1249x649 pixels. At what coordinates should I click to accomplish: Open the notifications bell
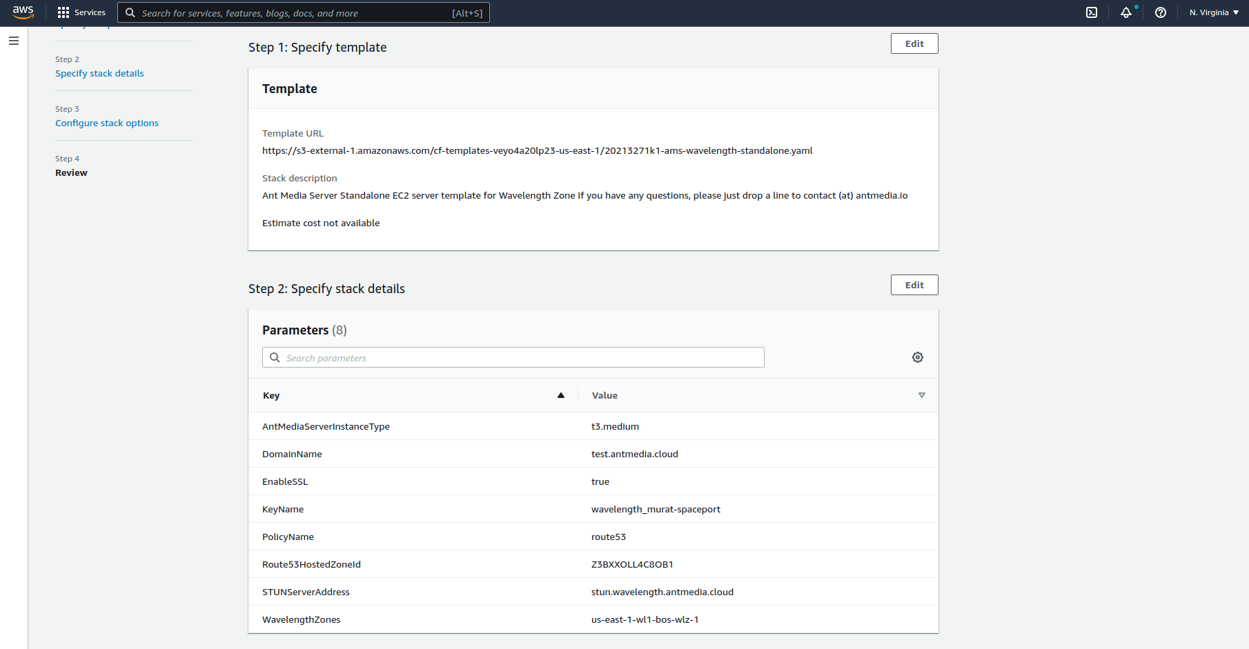(1126, 12)
